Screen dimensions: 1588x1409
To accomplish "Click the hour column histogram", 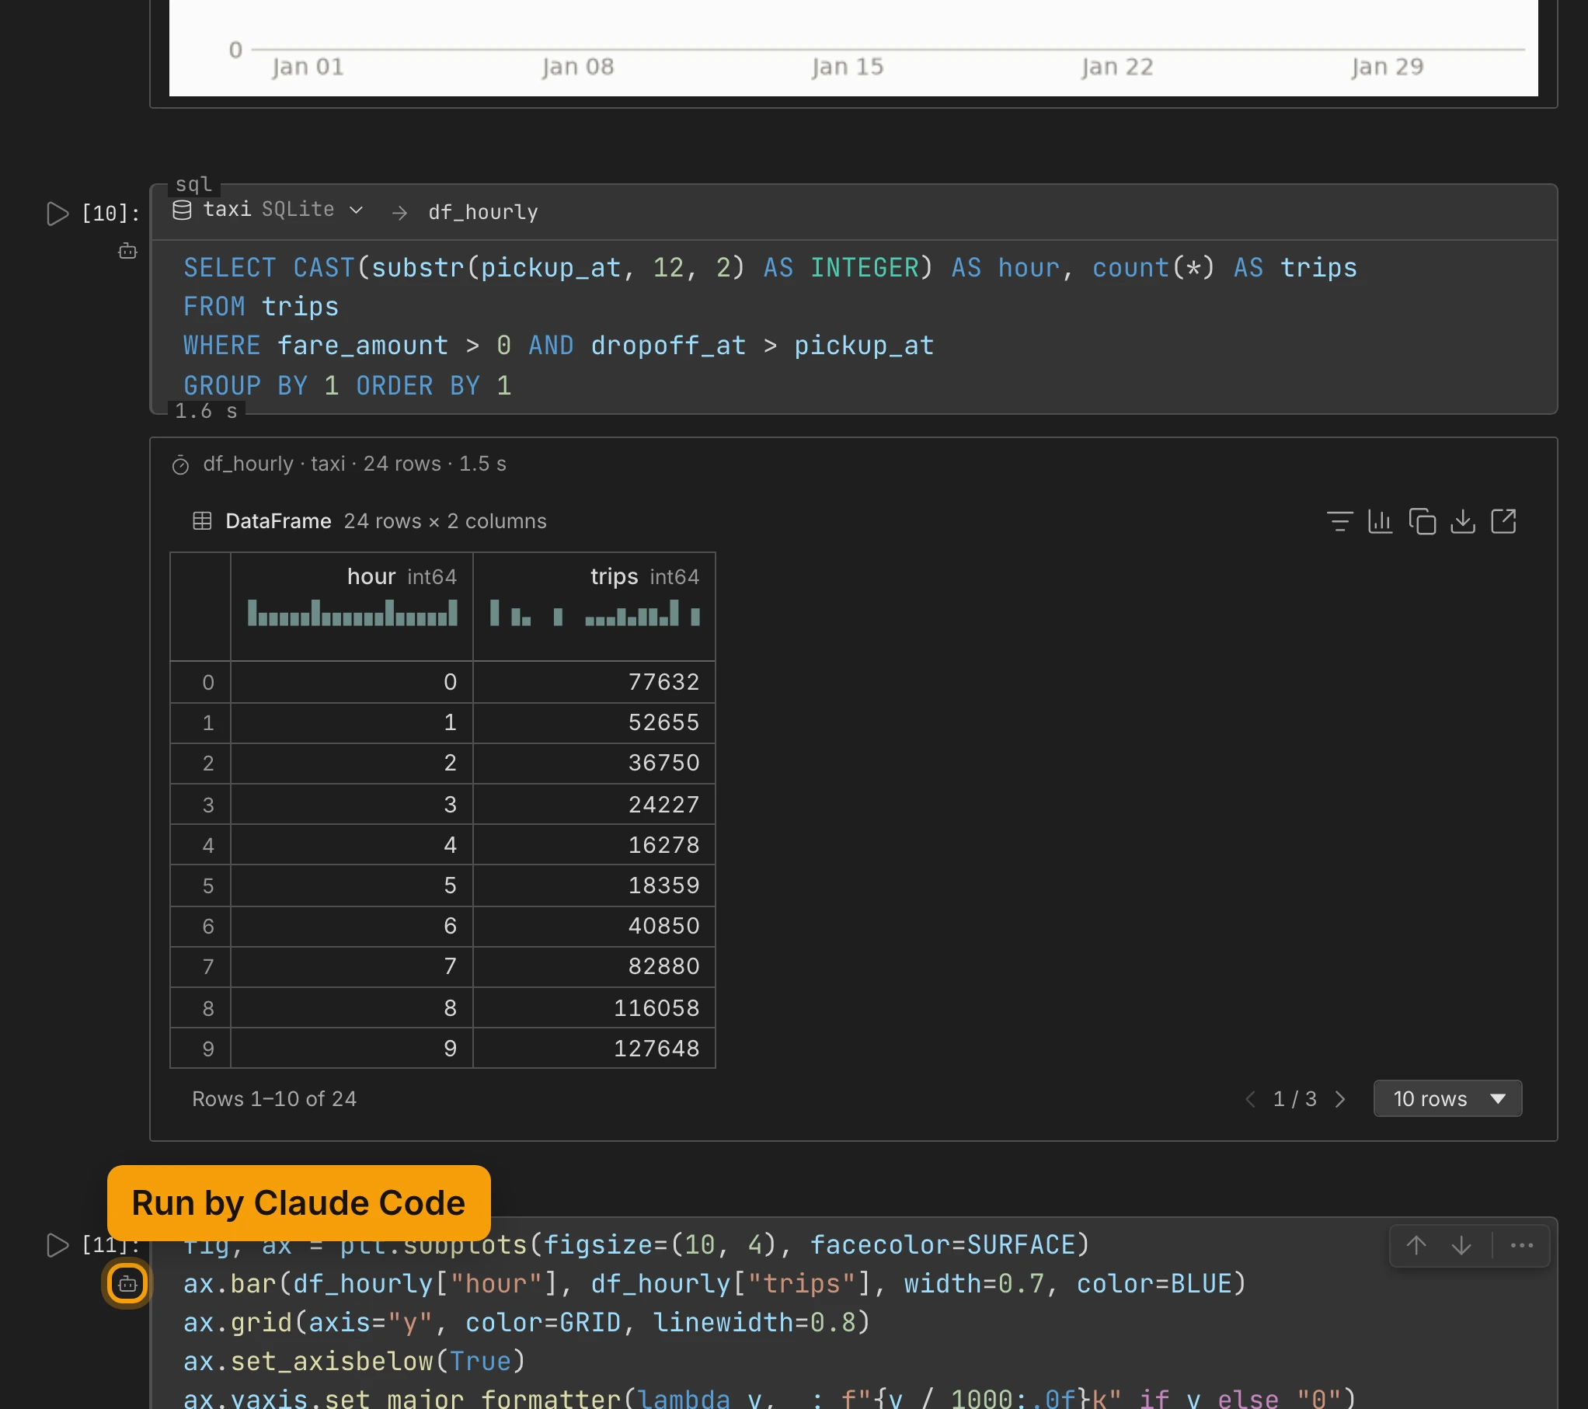I will [x=352, y=612].
